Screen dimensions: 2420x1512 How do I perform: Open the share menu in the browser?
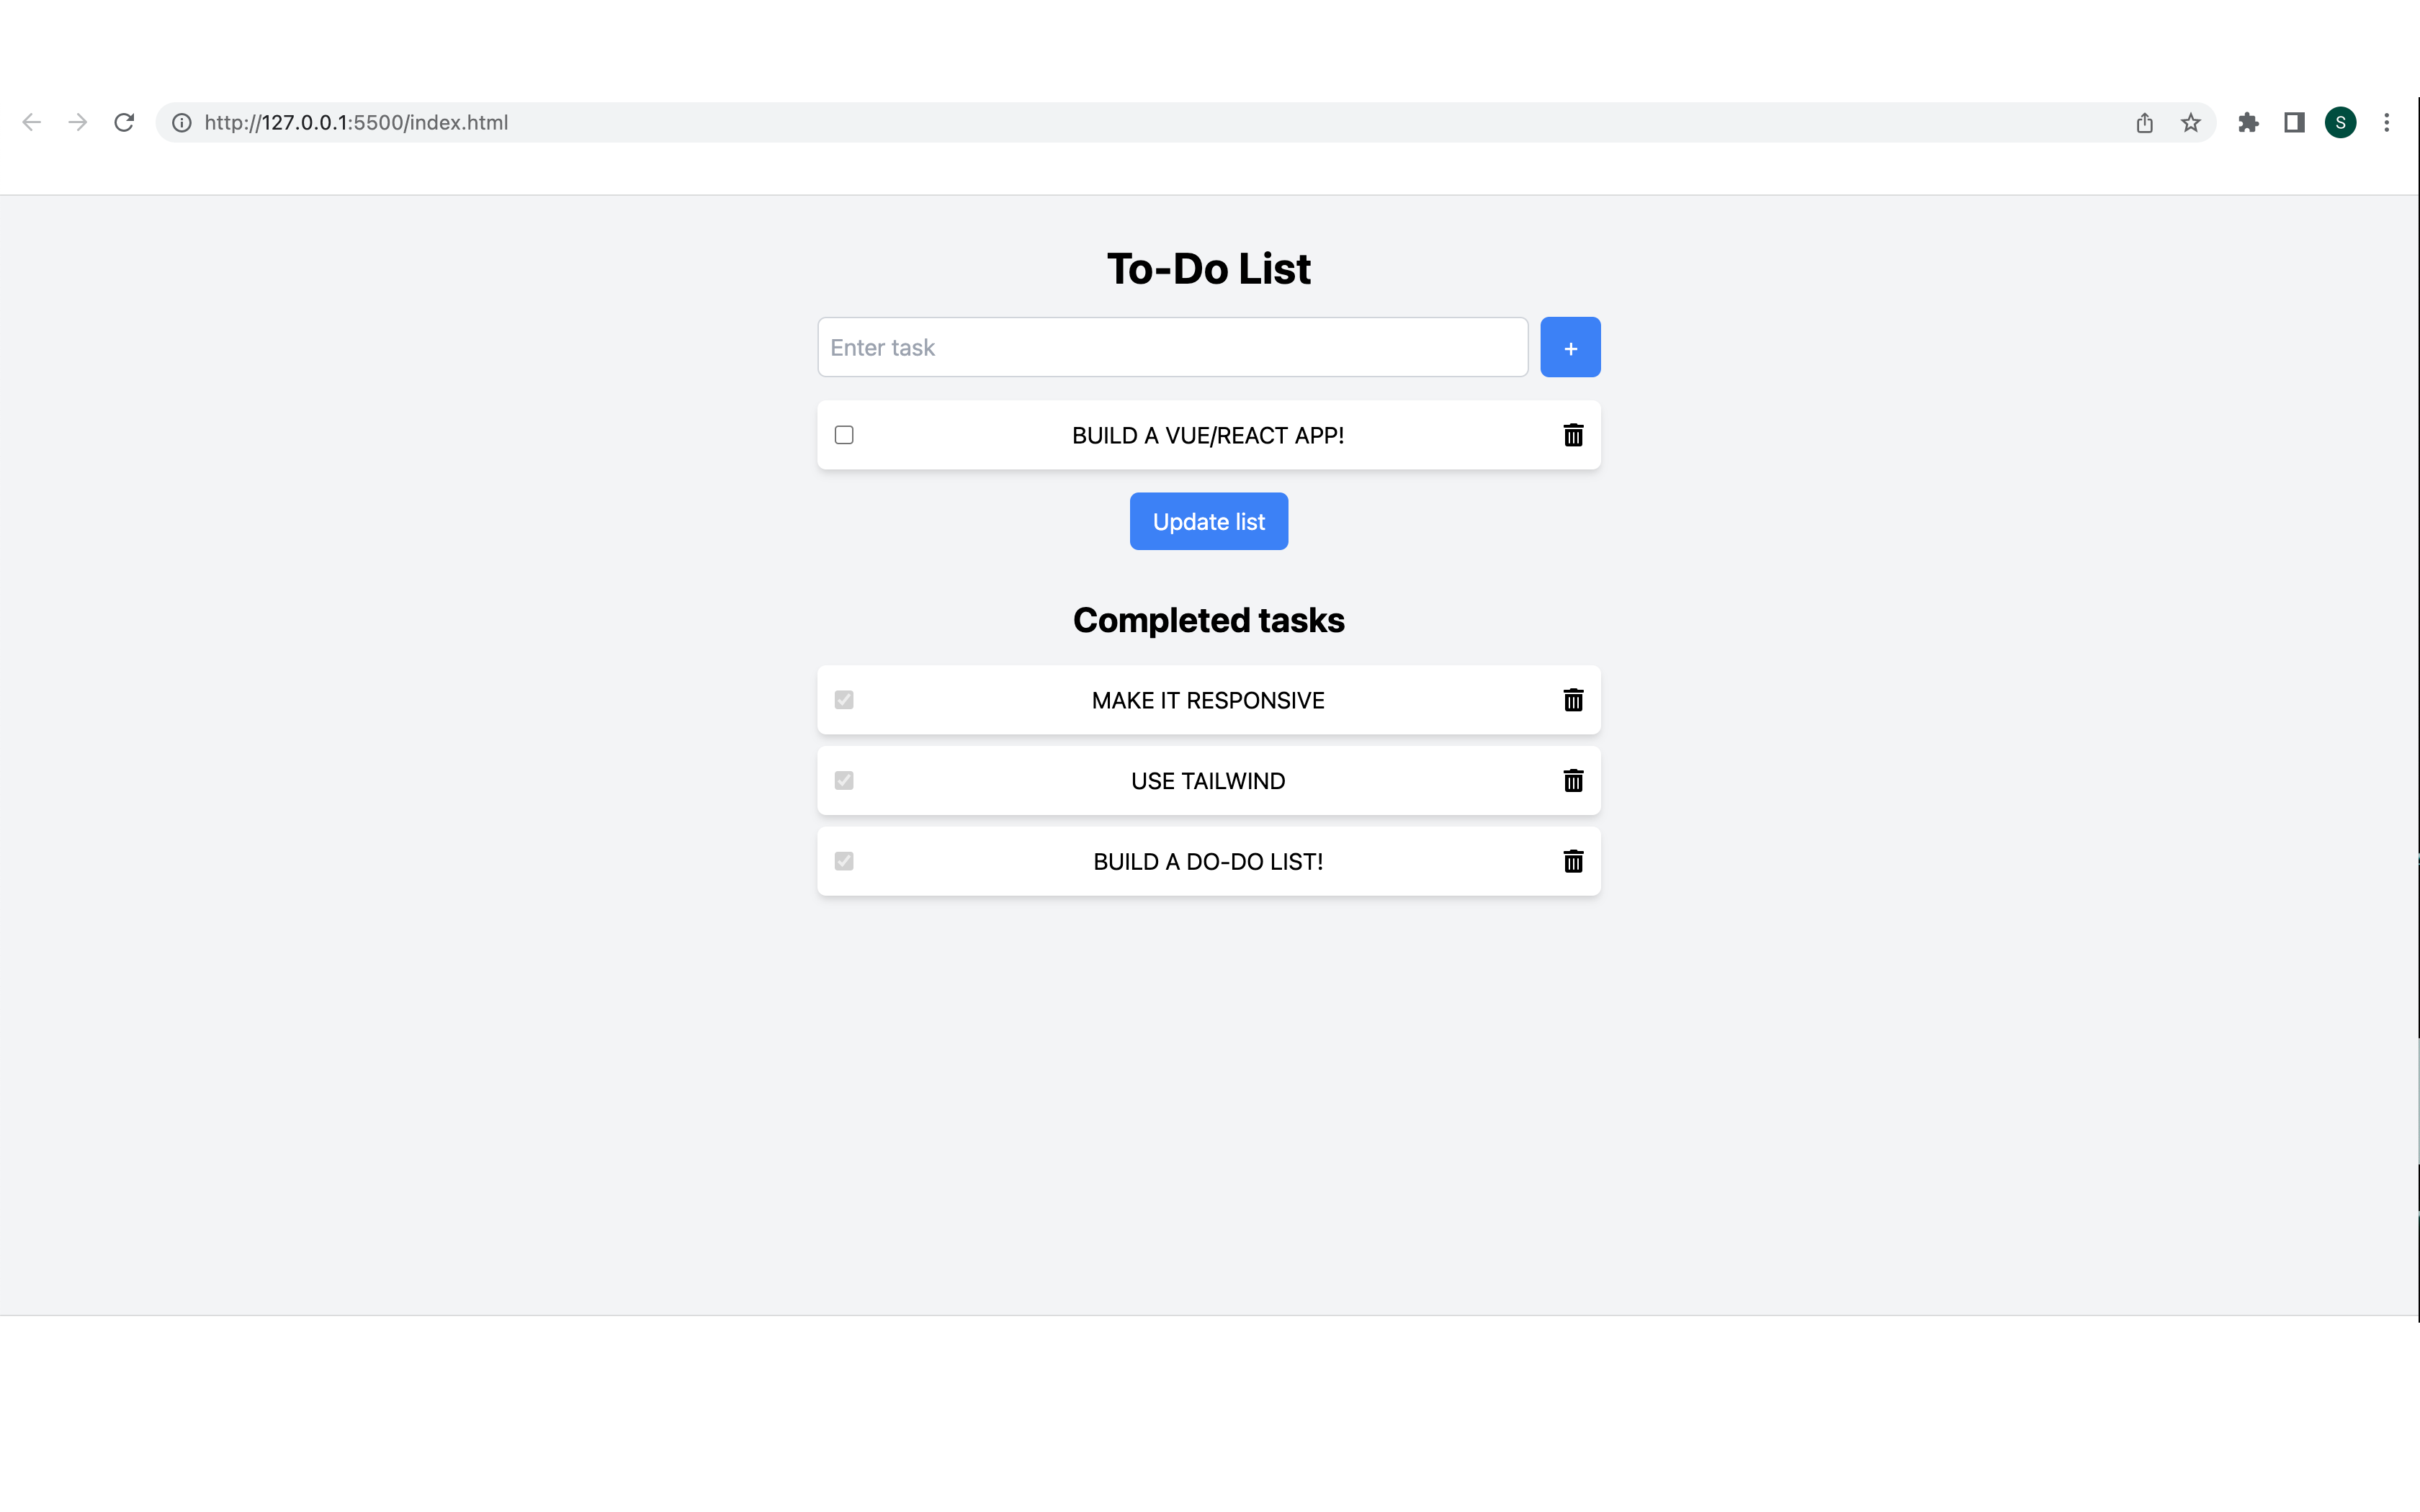tap(2143, 121)
